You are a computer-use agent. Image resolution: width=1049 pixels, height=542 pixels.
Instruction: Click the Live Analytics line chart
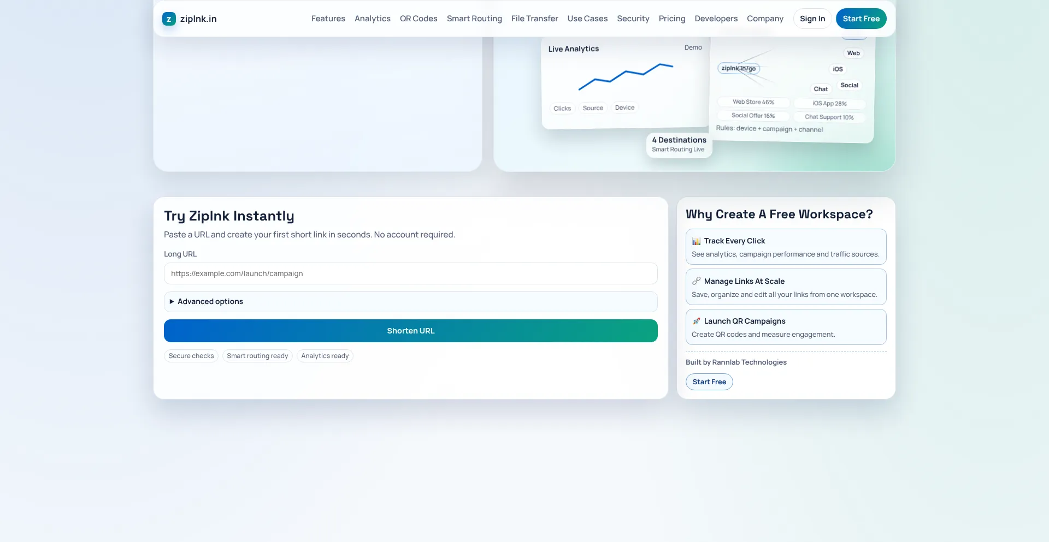626,77
